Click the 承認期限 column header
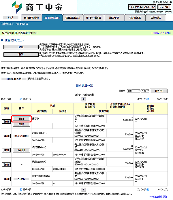Screen dimensions: 173x200 click(42, 112)
